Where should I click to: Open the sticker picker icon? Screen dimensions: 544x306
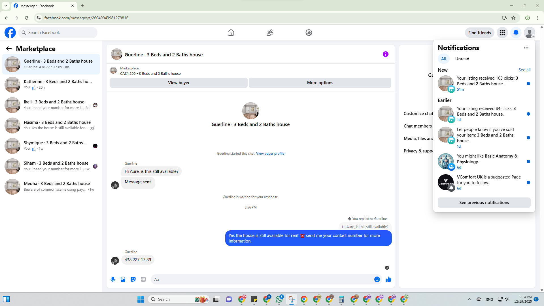[133, 279]
